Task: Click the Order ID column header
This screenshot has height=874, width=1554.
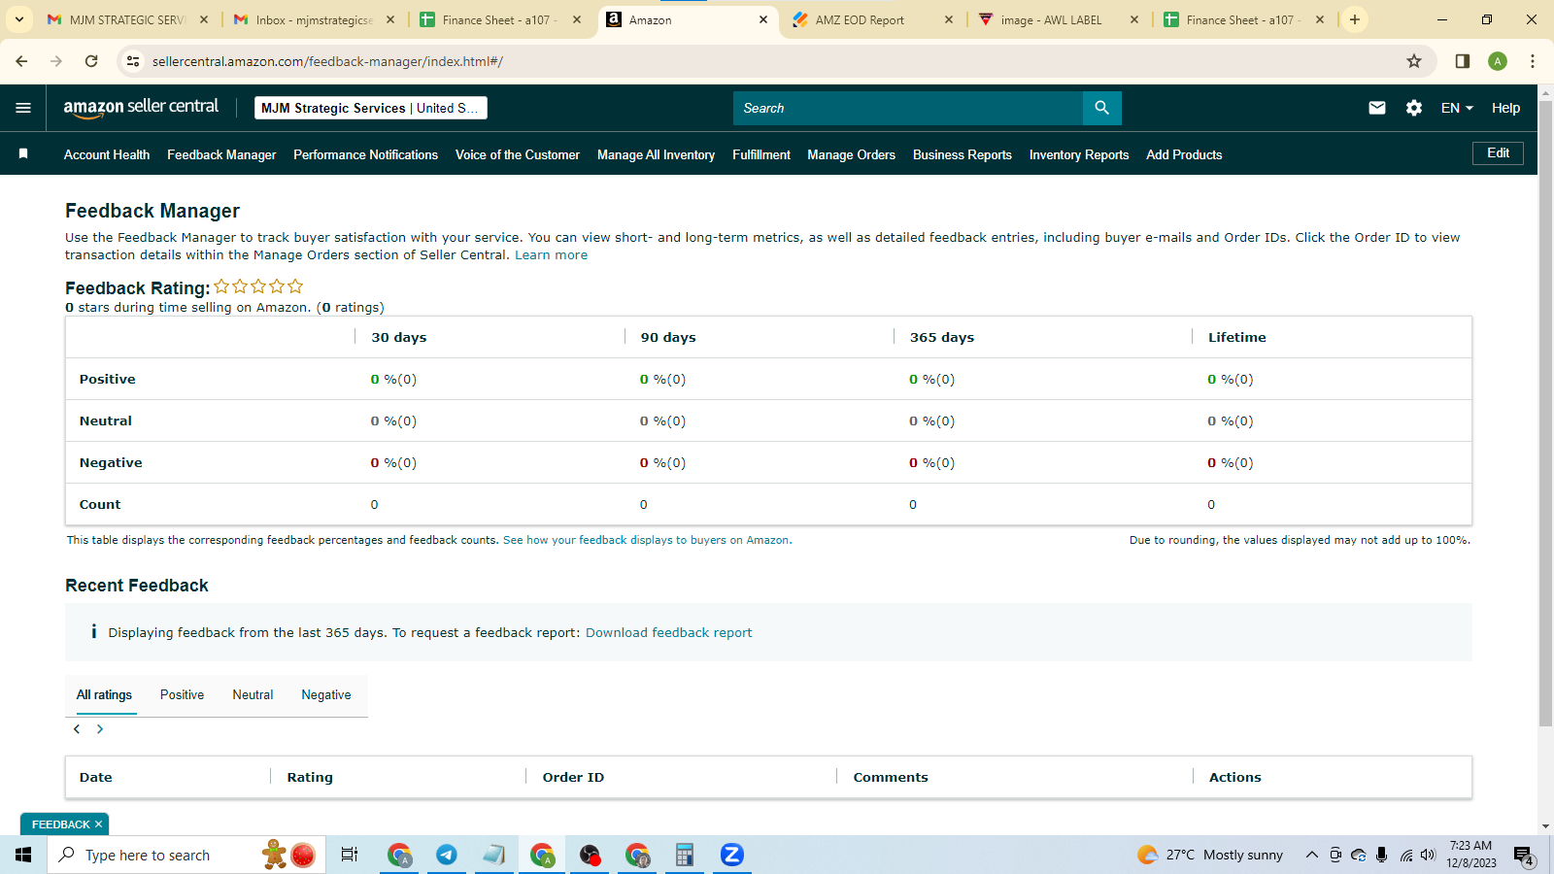Action: click(573, 777)
